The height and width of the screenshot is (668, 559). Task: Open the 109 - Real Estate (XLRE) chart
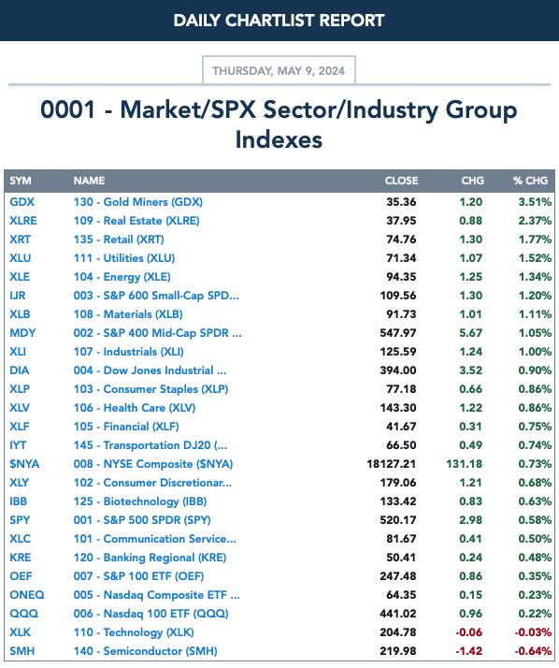136,221
